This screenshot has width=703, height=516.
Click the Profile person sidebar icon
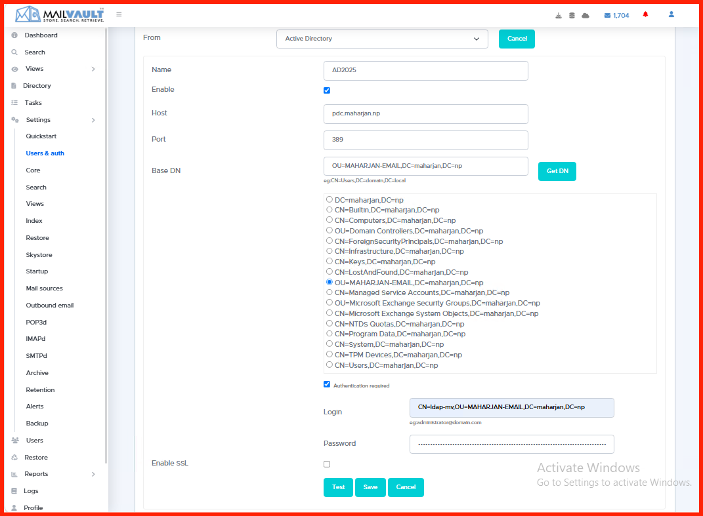tap(14, 507)
